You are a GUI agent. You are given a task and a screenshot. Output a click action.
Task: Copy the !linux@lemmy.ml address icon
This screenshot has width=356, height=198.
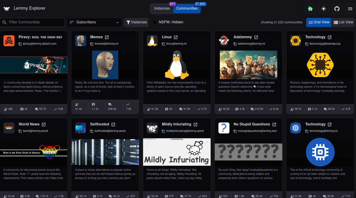pyautogui.click(x=163, y=44)
